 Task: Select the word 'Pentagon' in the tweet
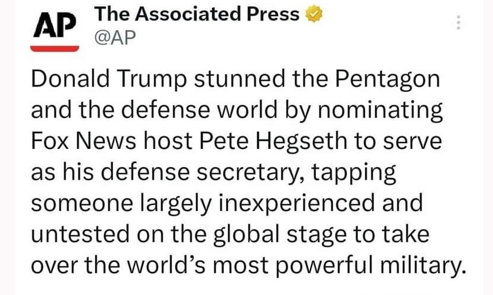(387, 79)
